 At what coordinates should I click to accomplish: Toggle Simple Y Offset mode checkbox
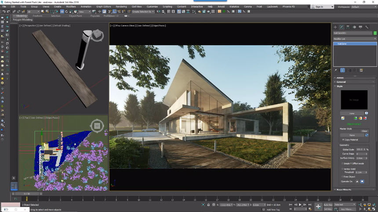click(x=342, y=163)
